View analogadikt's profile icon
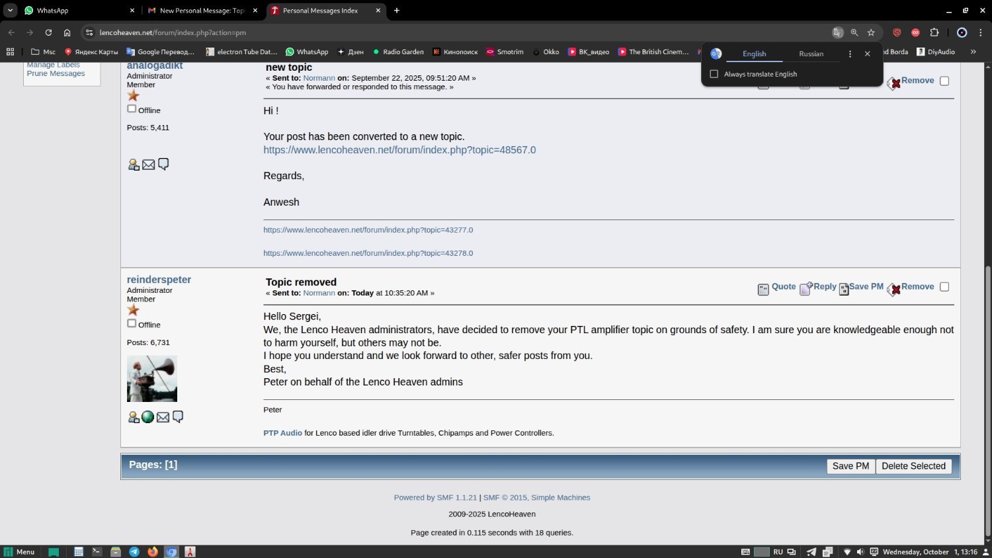This screenshot has height=558, width=992. click(x=134, y=165)
